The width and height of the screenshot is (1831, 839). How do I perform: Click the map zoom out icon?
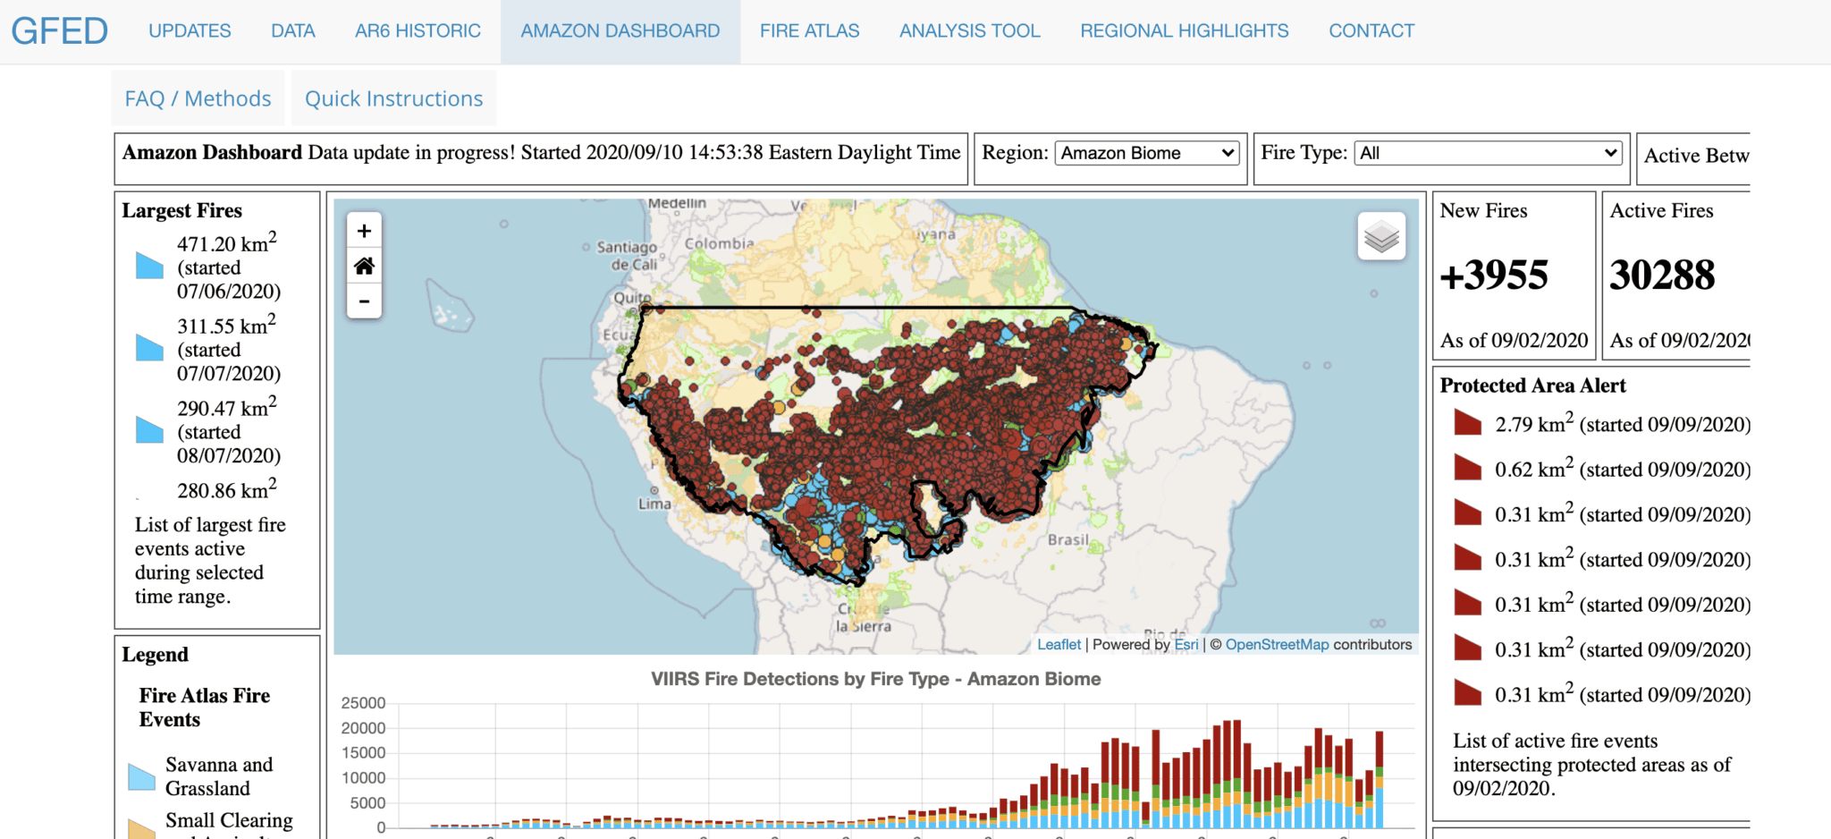364,301
